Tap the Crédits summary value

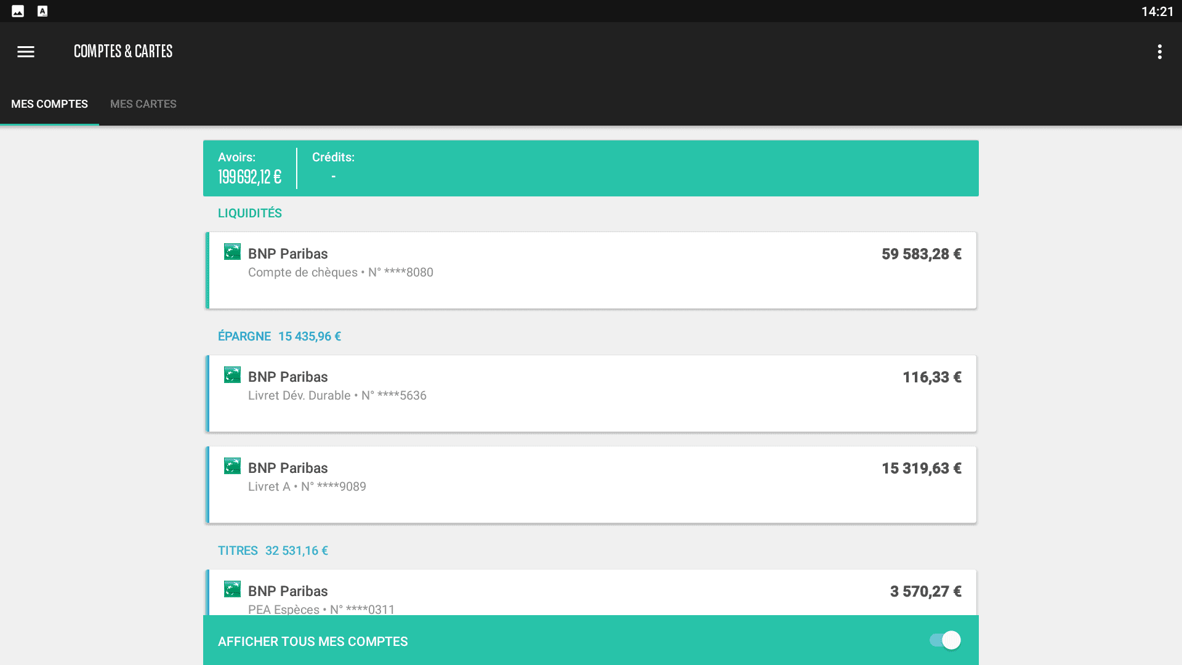coord(333,176)
